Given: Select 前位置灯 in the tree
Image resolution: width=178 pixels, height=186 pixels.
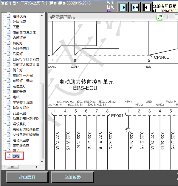Looking at the screenshot, I should [19, 86].
